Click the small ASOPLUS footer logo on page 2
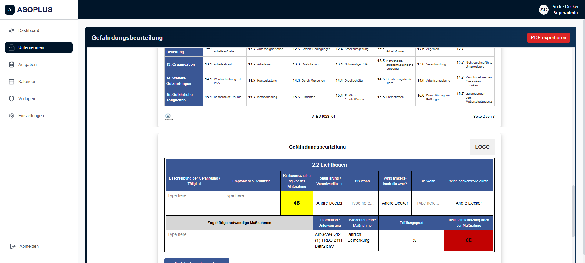Screen dimensions: 585x263 click(169, 117)
